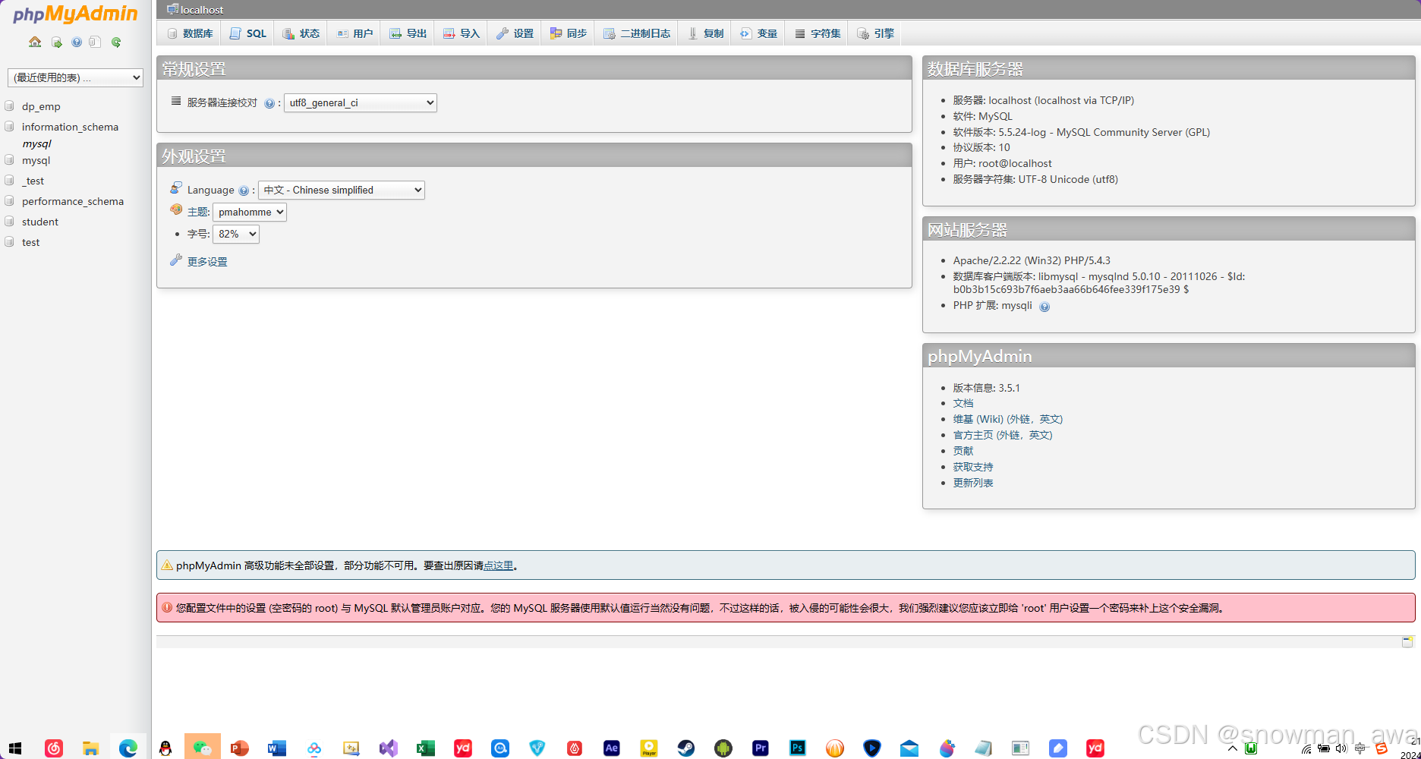Click the home icon in the sidebar
This screenshot has width=1421, height=759.
[x=35, y=43]
